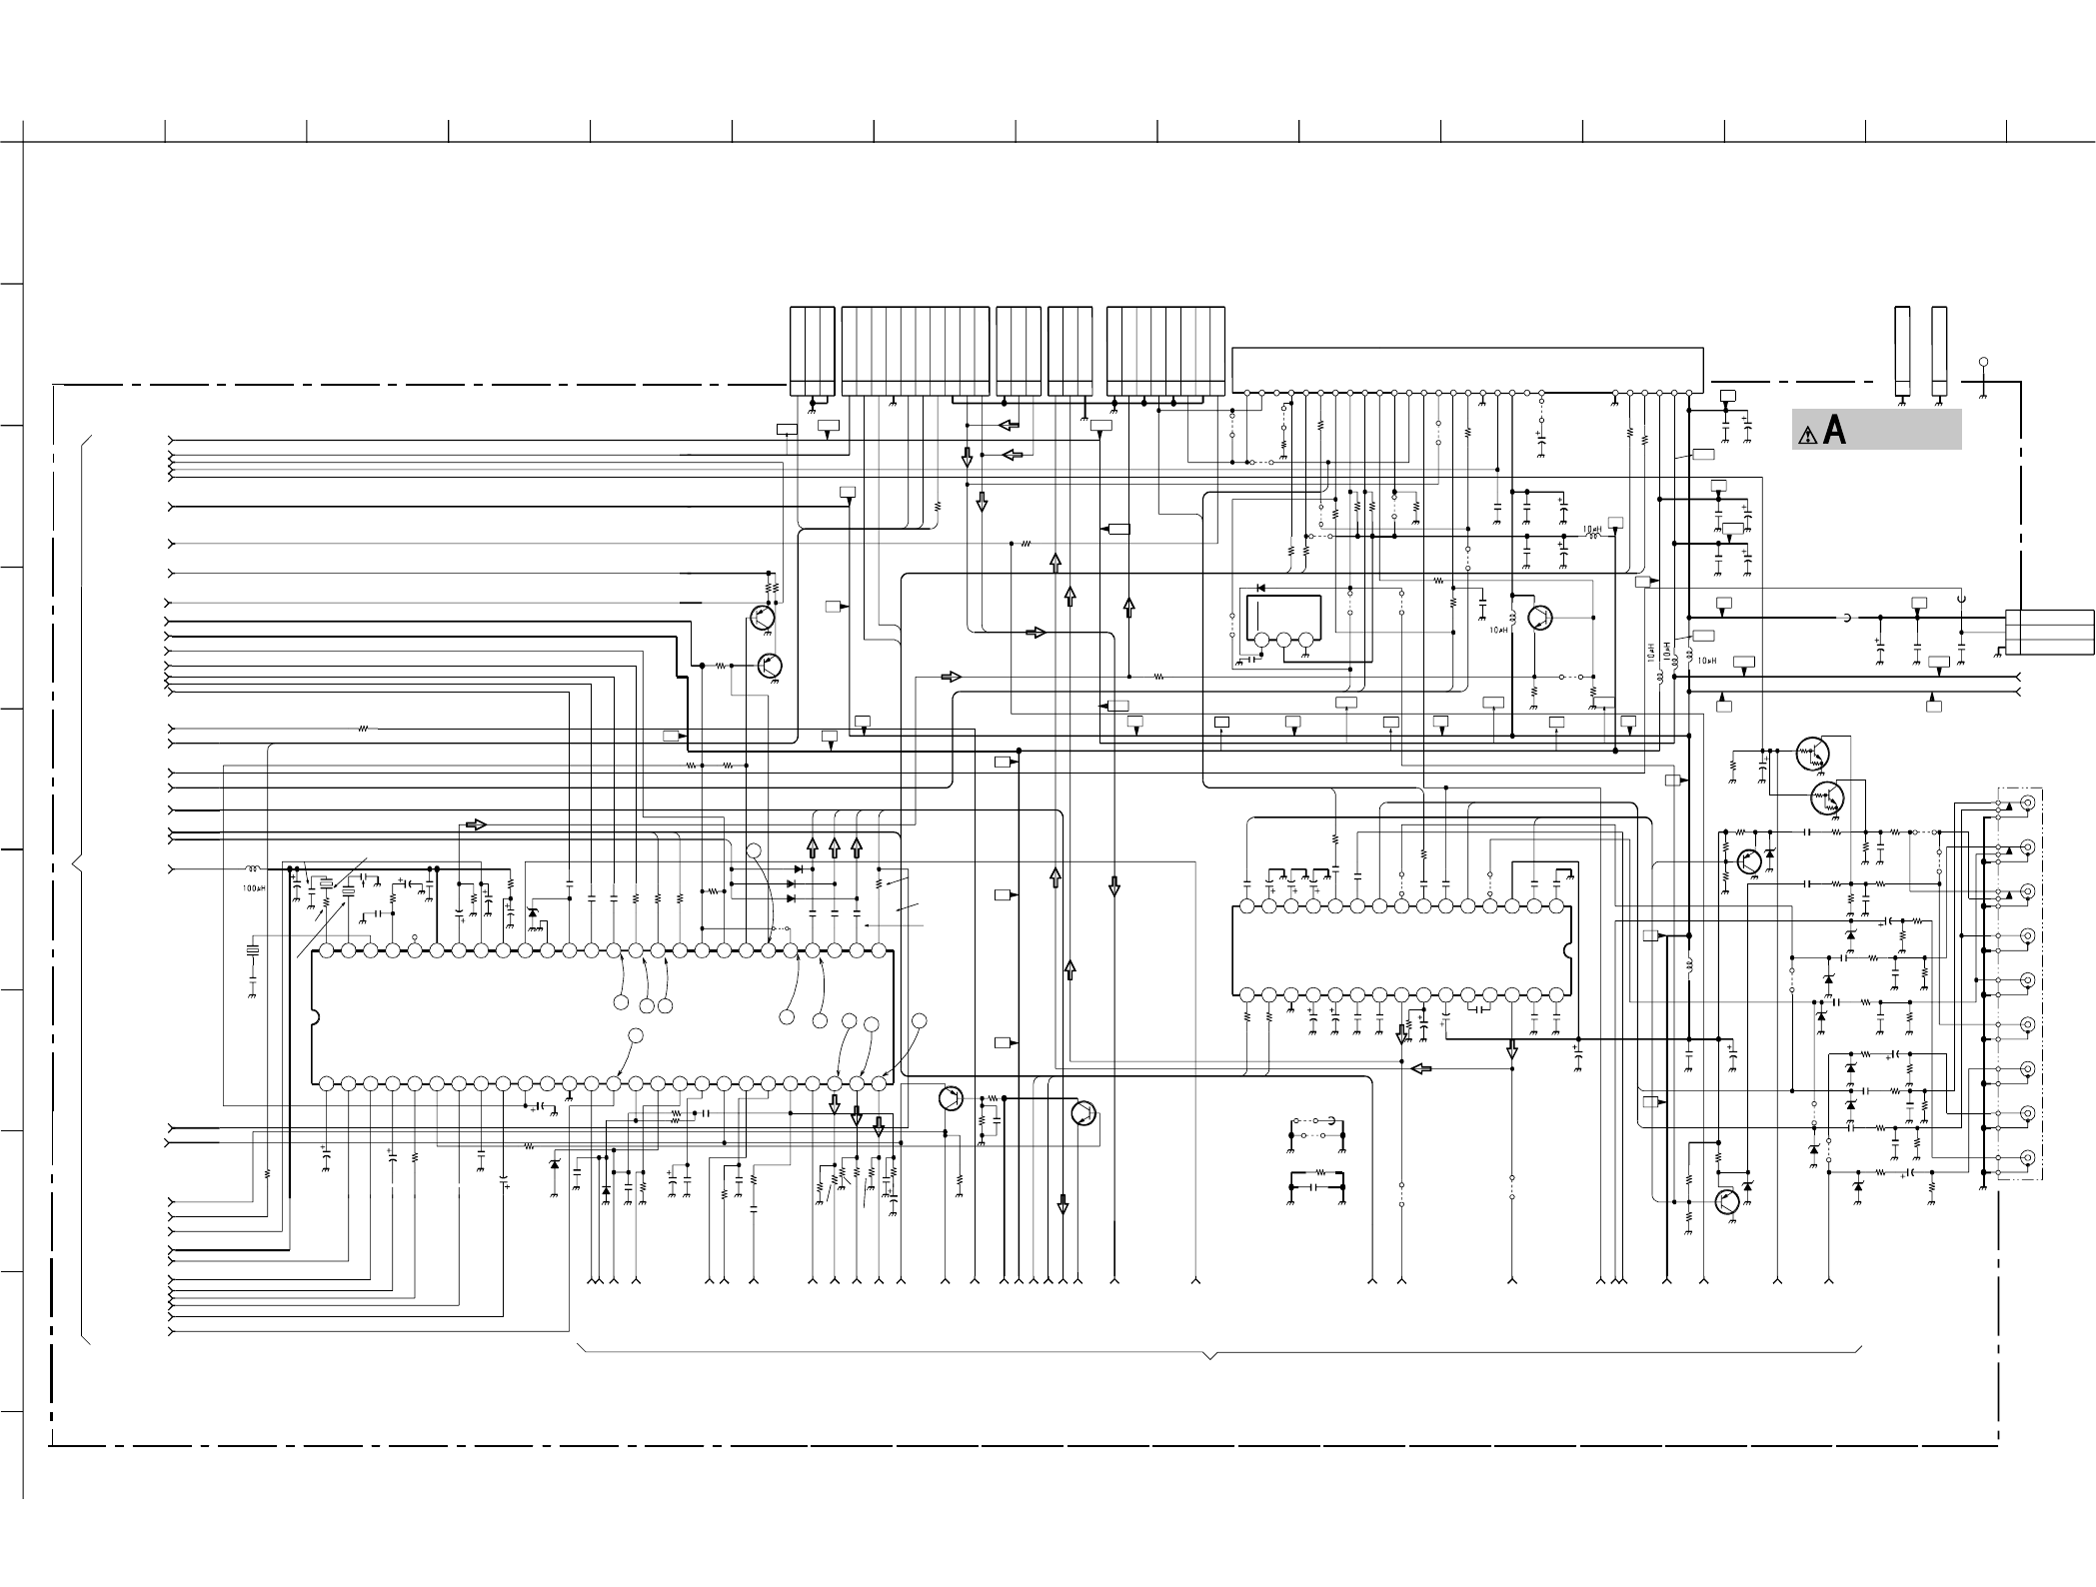
Task: Click the boxed three-terminal component with the diode above it
Action: [1282, 620]
